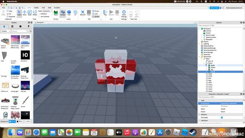Select the Black background option

(x=20, y=121)
